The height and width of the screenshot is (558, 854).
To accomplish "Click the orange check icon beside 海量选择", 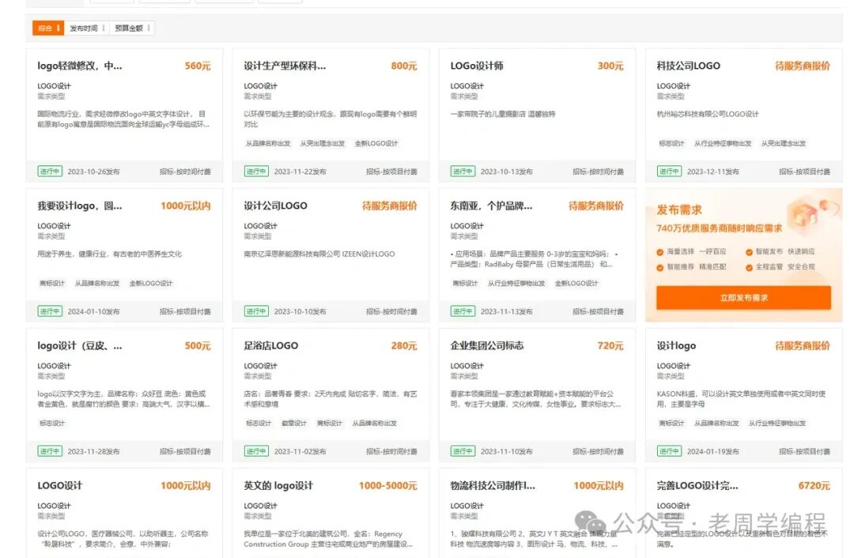I will pos(659,252).
